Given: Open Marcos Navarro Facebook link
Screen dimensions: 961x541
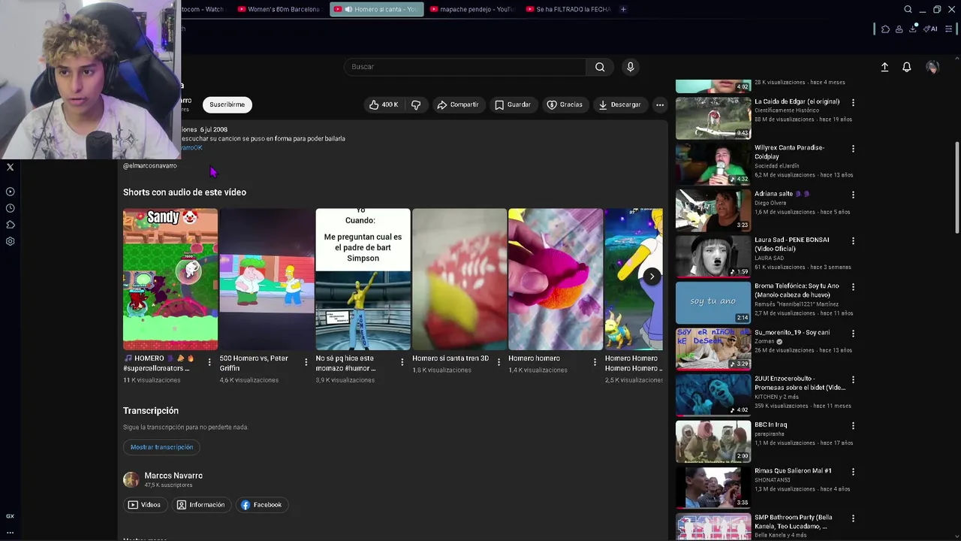Looking at the screenshot, I should point(261,505).
